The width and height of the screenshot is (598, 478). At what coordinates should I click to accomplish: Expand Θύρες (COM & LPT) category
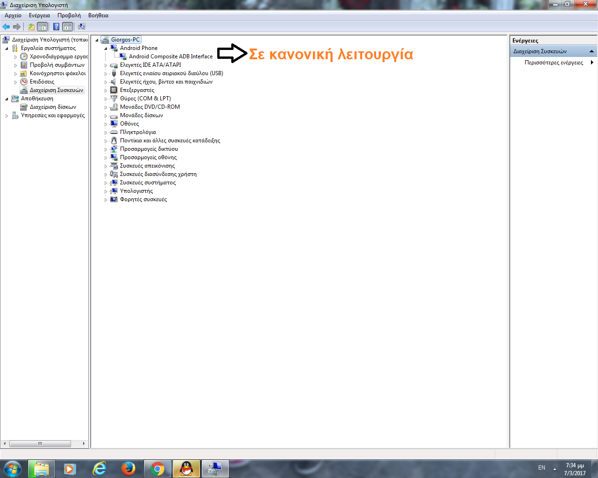pyautogui.click(x=106, y=99)
